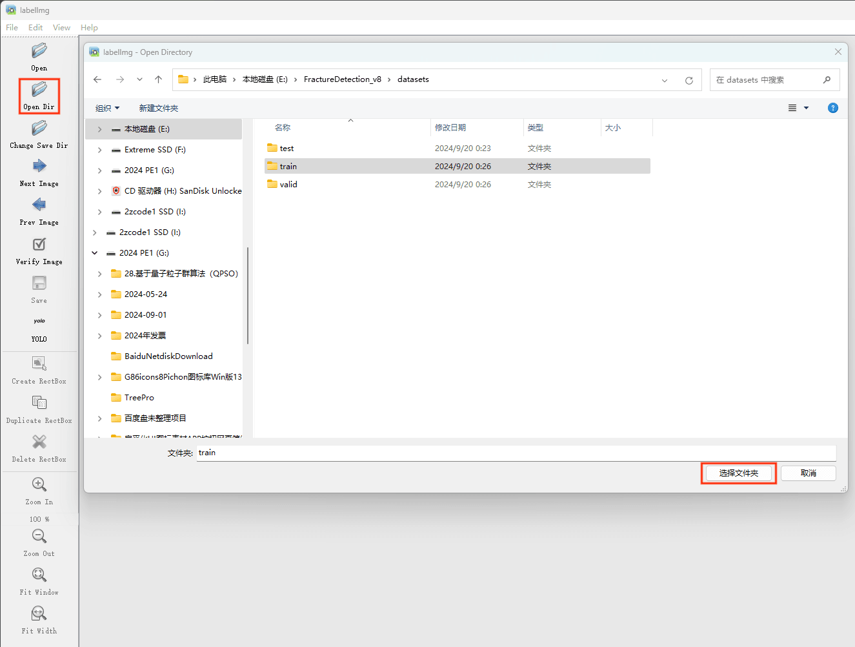Select the Fit Window icon

(x=39, y=575)
